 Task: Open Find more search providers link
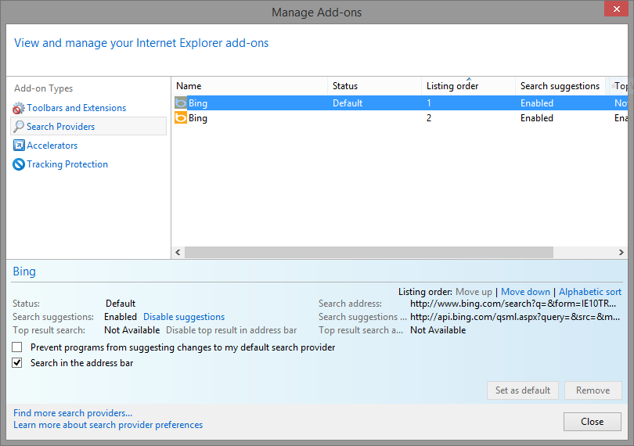[x=73, y=413]
